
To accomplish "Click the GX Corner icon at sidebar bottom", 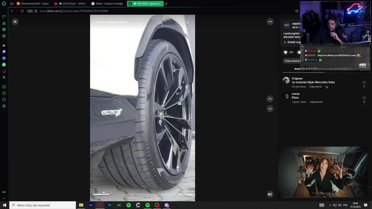I will click(4, 192).
